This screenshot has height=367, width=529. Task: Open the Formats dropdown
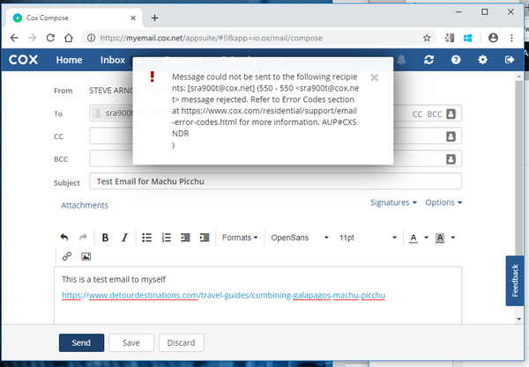[x=240, y=238]
